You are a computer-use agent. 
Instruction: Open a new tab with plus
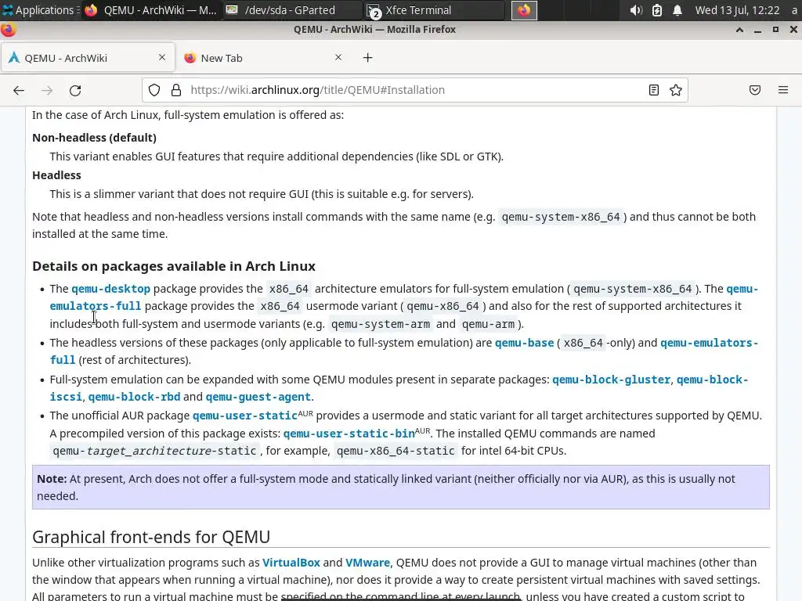[368, 58]
